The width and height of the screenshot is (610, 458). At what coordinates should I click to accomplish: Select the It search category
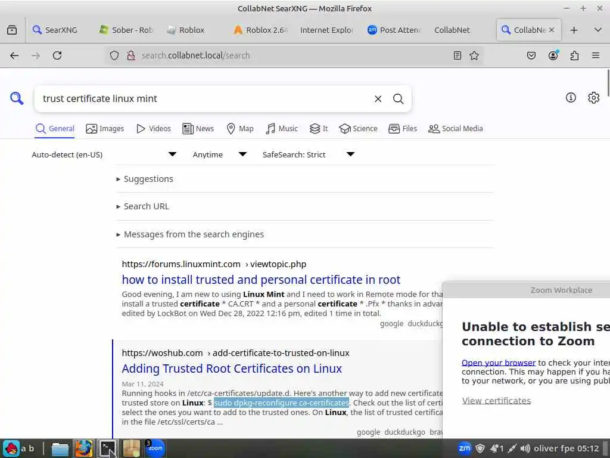pos(319,129)
